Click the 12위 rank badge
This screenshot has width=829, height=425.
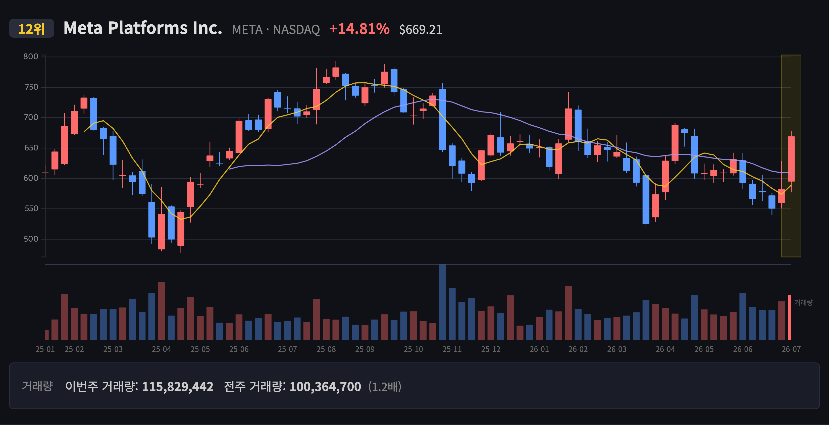(x=32, y=29)
